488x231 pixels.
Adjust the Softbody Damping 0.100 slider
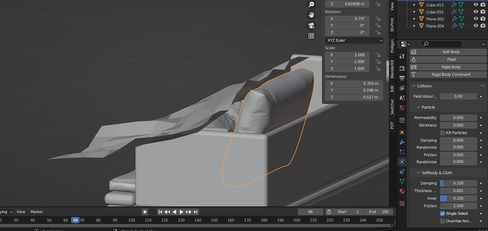(x=458, y=183)
